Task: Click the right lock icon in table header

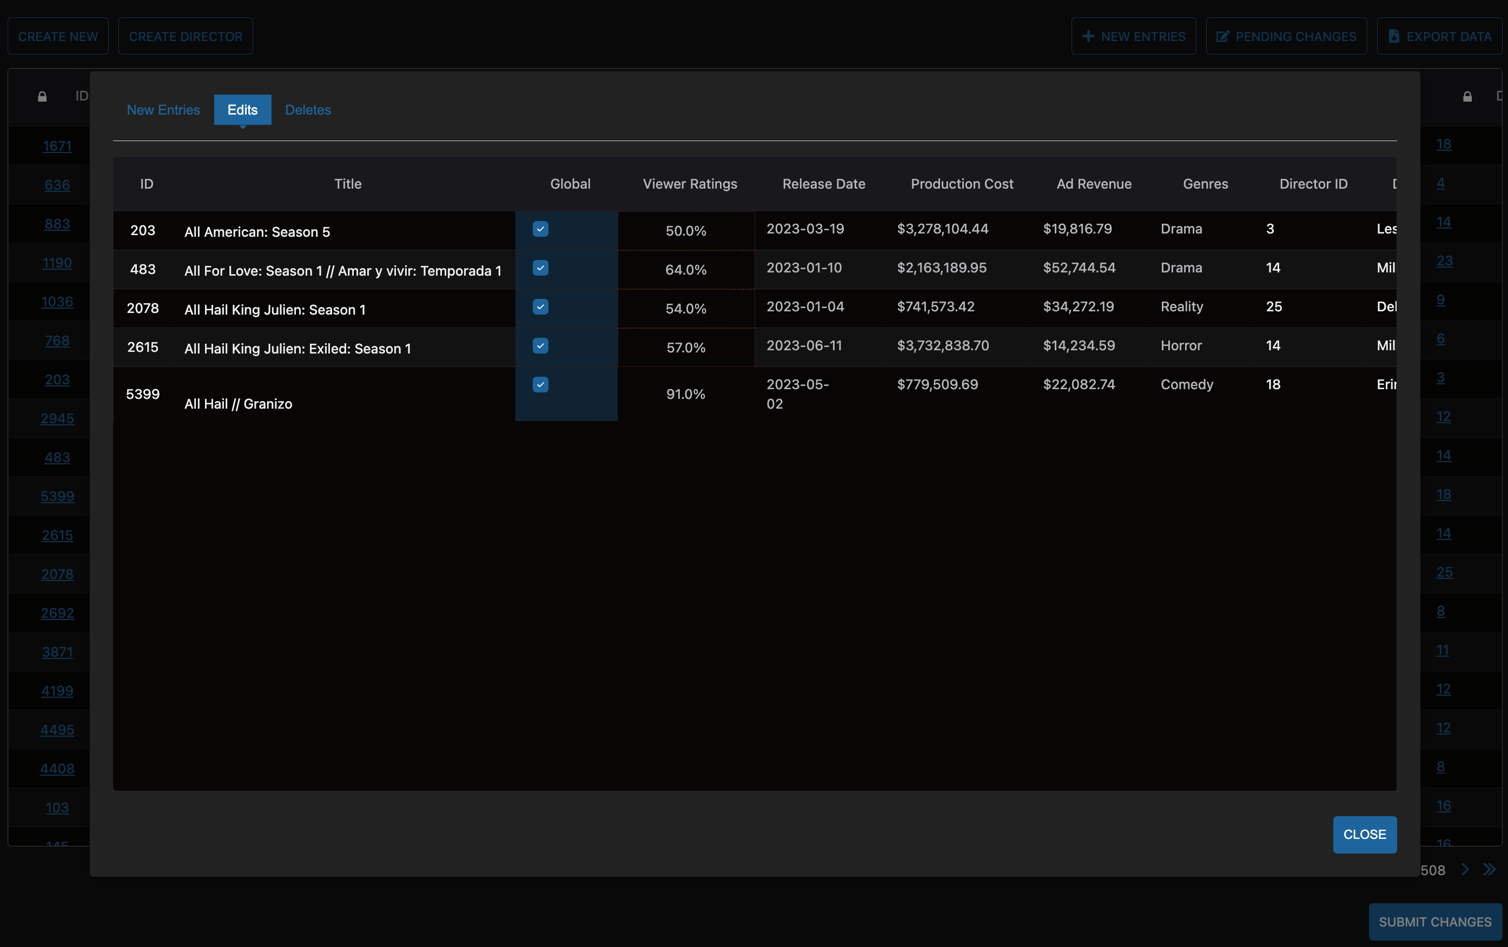Action: tap(1467, 96)
